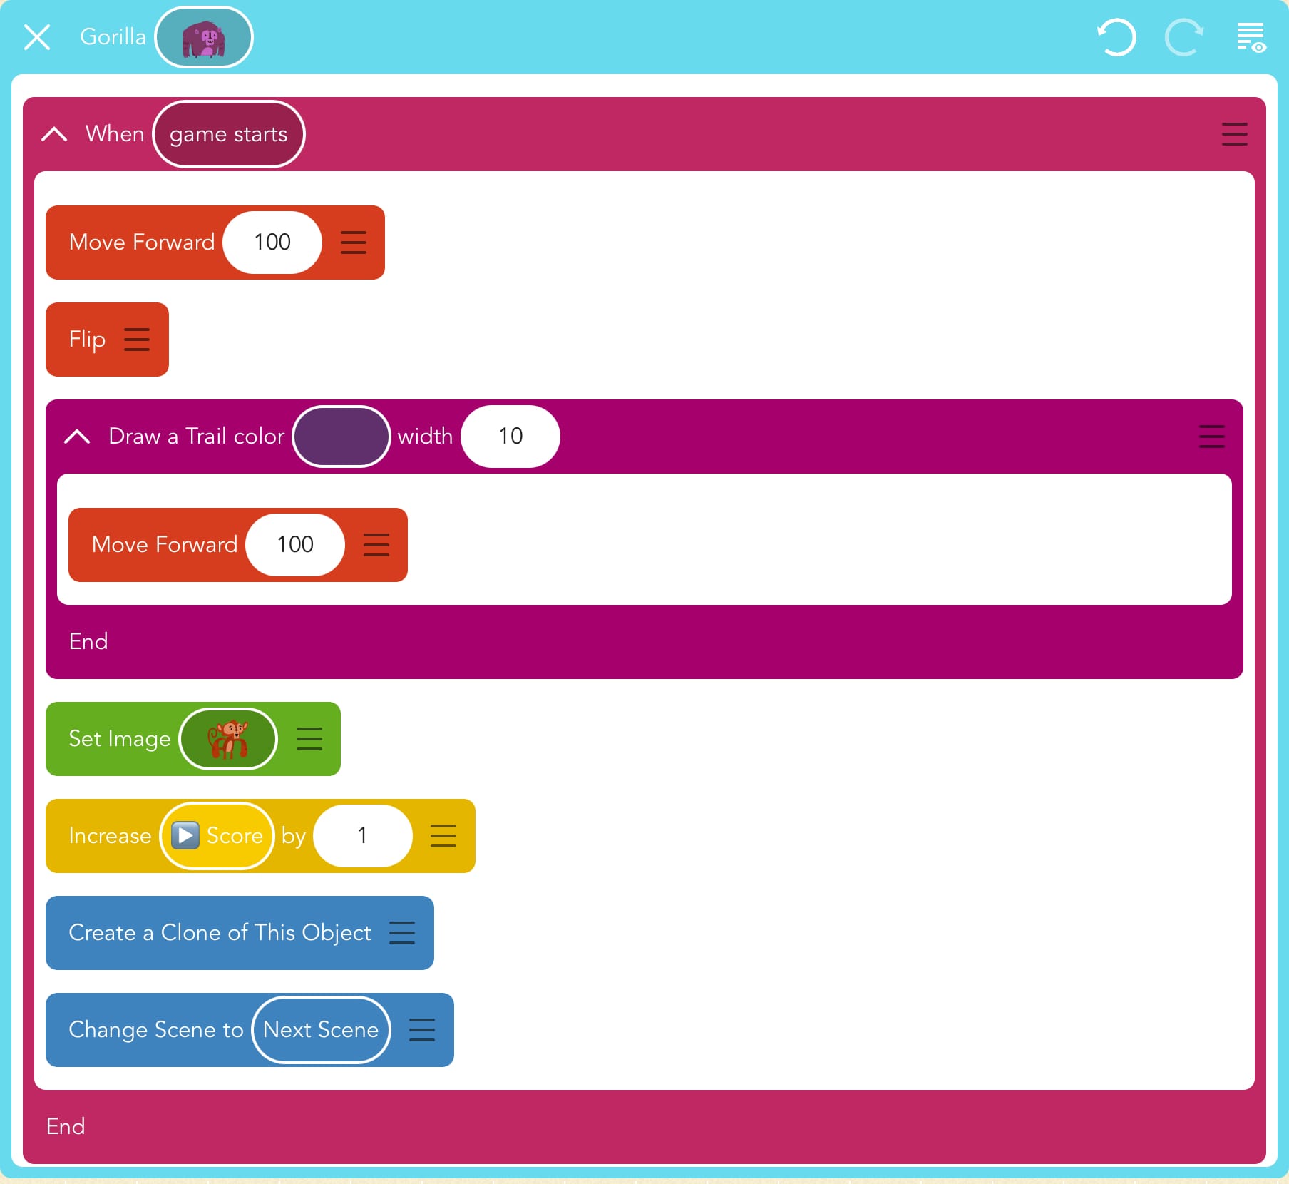Viewport: 1289px width, 1184px height.
Task: Open the Set Image block handle
Action: (309, 739)
